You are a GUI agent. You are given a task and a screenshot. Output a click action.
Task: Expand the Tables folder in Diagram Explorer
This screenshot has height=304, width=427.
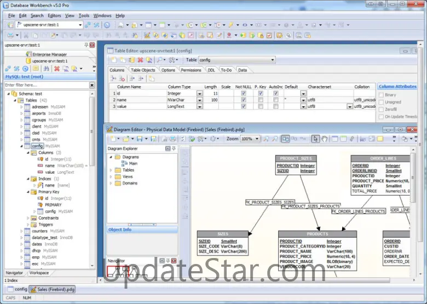click(111, 170)
